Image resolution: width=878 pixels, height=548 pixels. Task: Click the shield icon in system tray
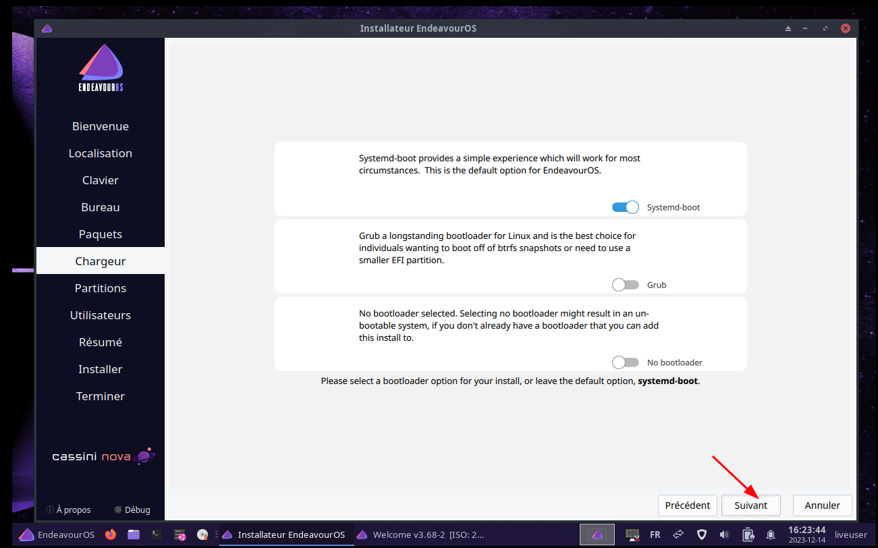point(702,535)
